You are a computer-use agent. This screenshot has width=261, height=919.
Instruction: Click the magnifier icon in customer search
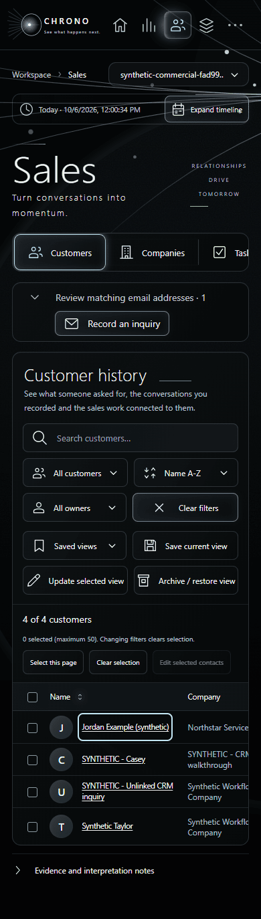click(x=39, y=438)
